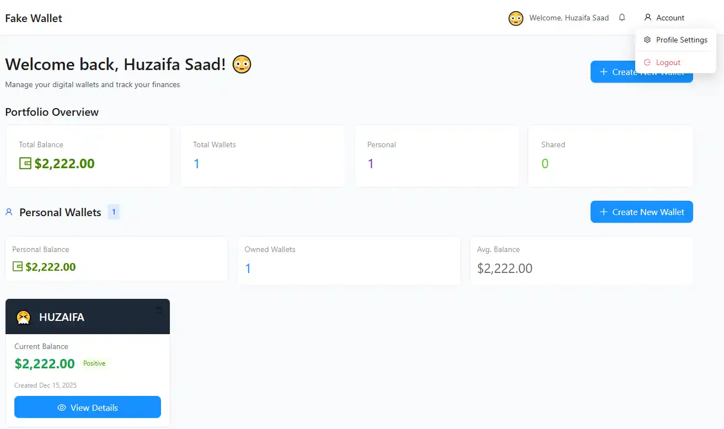Click the wallet icon beside Total Balance amount
This screenshot has height=429, width=724.
(25, 163)
